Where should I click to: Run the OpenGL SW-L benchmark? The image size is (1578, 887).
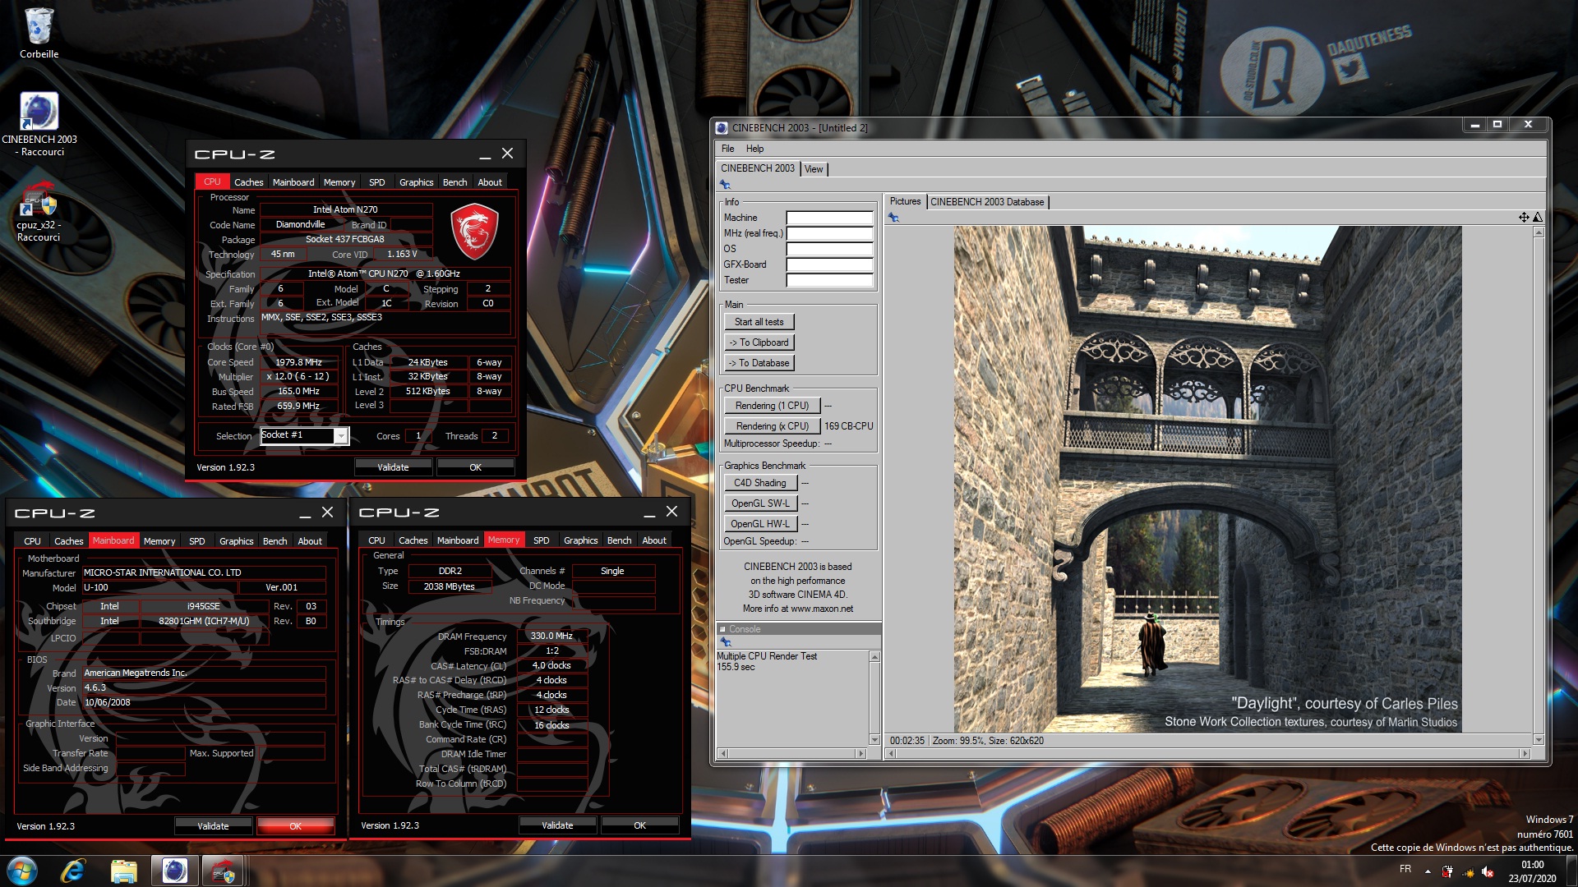click(x=760, y=503)
